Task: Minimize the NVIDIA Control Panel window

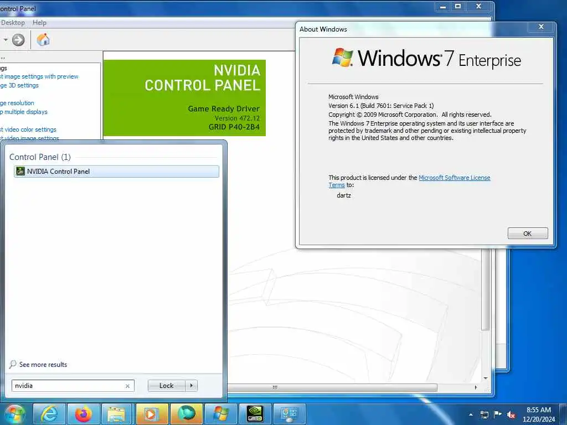Action: click(443, 6)
